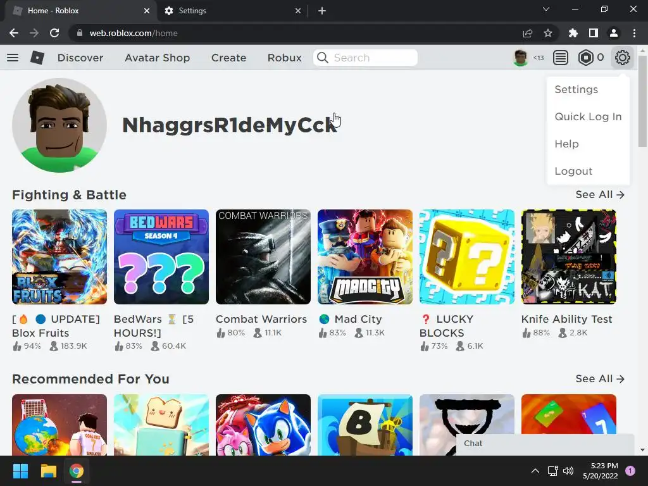The height and width of the screenshot is (486, 648).
Task: View site information padlock icon
Action: pyautogui.click(x=80, y=33)
